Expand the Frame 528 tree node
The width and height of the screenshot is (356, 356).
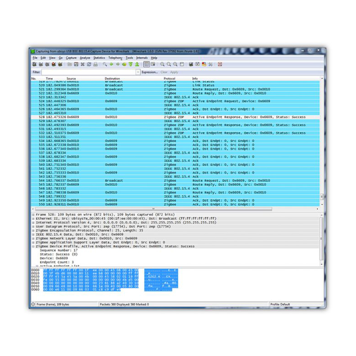click(x=33, y=215)
